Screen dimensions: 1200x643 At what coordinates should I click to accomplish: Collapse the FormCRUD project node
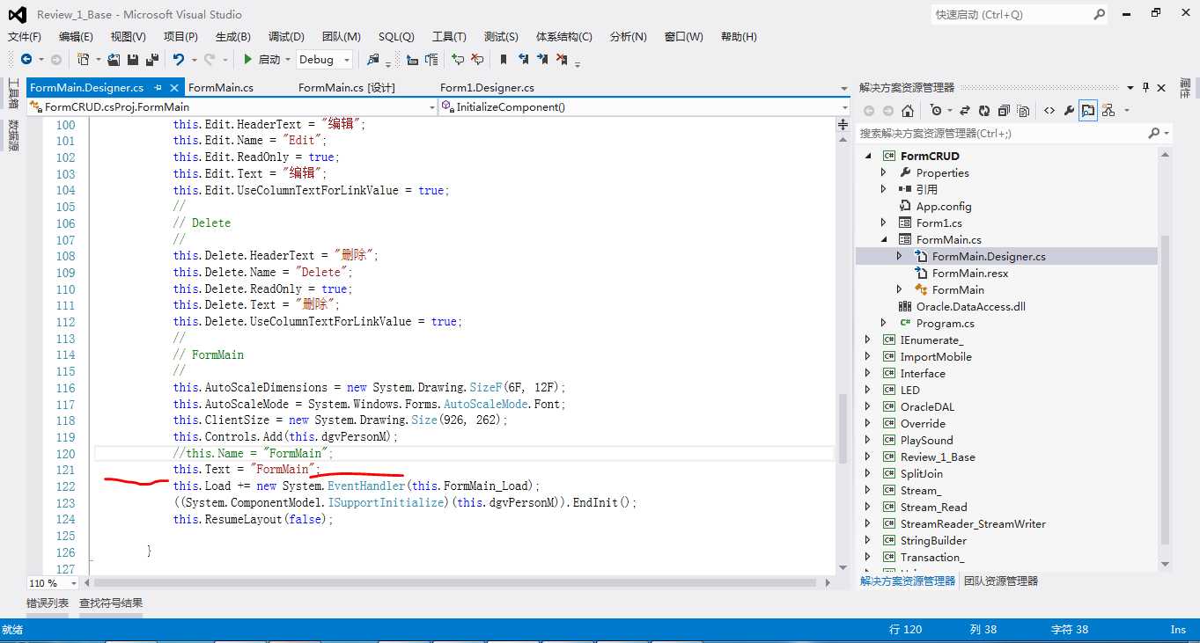(868, 156)
